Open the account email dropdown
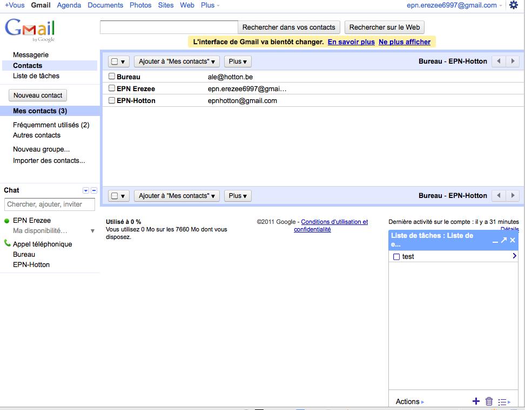 [454, 5]
